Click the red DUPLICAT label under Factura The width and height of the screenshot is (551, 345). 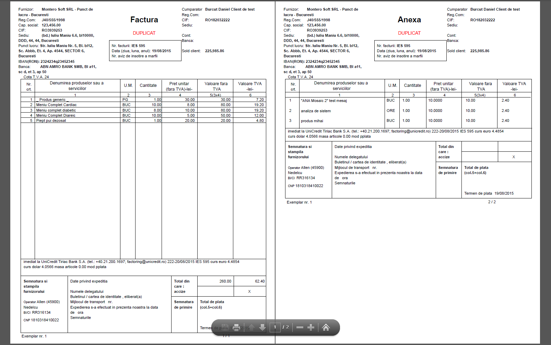pyautogui.click(x=144, y=33)
